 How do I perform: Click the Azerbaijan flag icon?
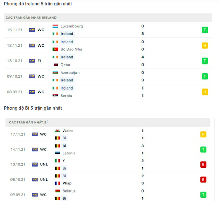coord(56,73)
